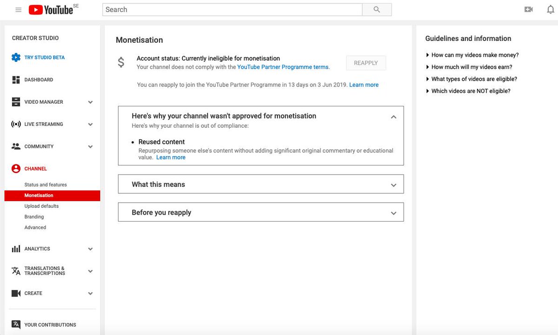Open YouTube Partner Programme terms link
This screenshot has height=335, width=558.
pos(283,67)
